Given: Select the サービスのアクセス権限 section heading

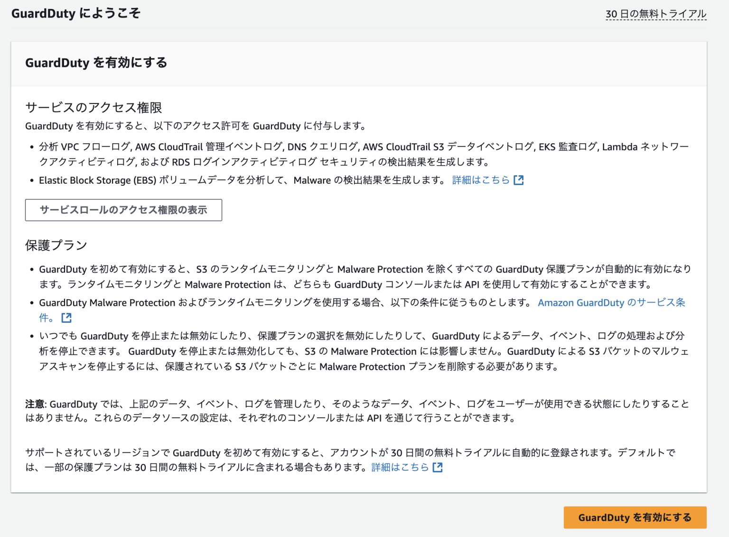Looking at the screenshot, I should [x=93, y=107].
